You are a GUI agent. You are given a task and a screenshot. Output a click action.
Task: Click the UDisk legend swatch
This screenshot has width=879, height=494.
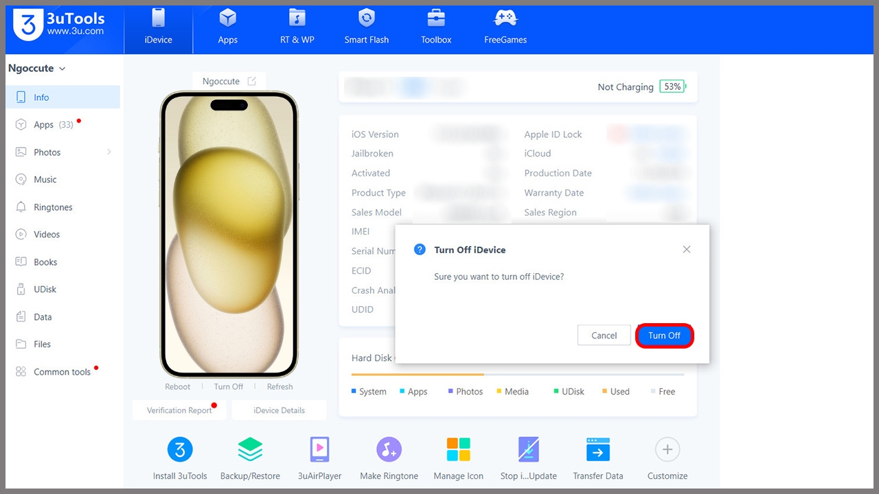coord(556,391)
